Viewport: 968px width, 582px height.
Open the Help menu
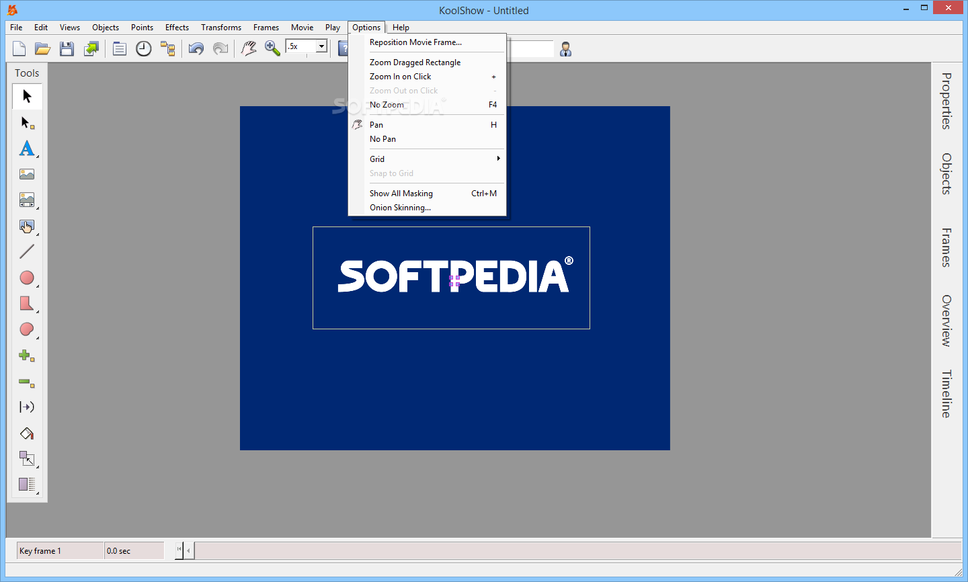tap(401, 28)
